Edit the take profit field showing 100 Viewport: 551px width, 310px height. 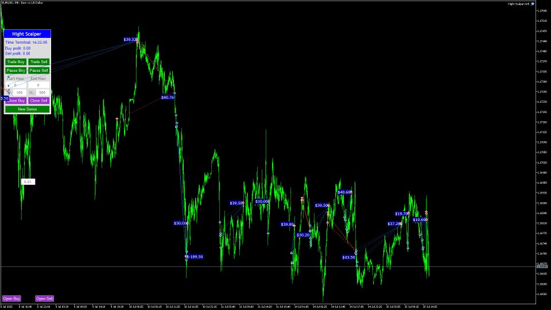pyautogui.click(x=20, y=93)
